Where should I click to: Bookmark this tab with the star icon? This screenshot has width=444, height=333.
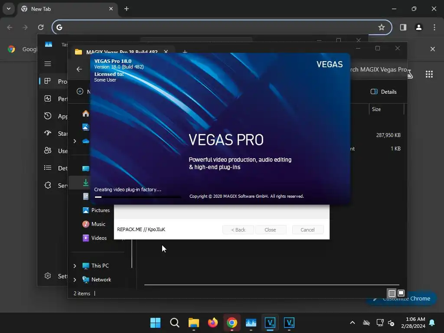click(x=382, y=27)
